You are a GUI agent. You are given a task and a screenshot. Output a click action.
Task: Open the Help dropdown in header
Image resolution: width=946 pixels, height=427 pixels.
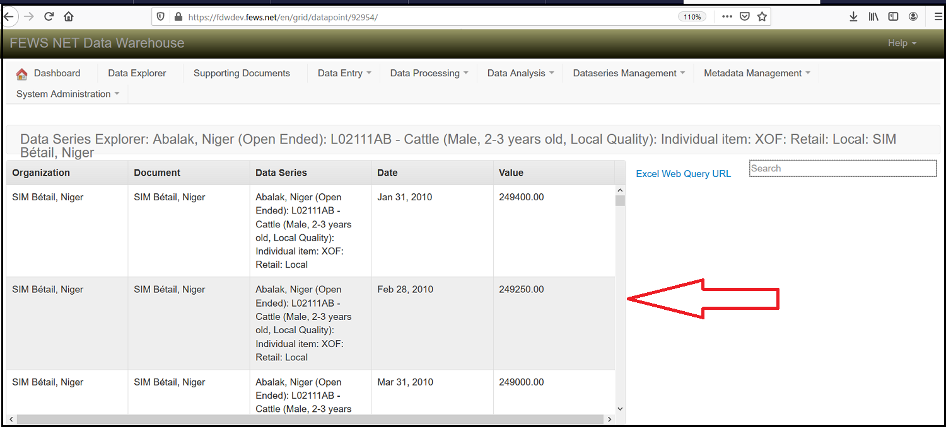(x=901, y=43)
